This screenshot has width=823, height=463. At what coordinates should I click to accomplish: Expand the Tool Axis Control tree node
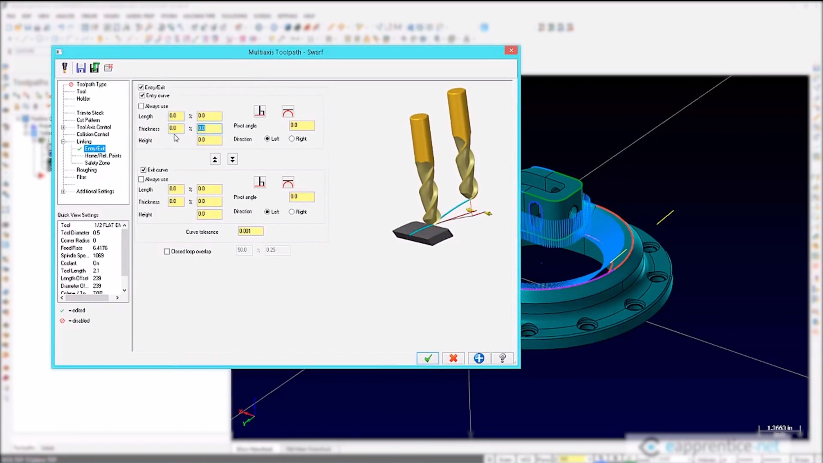coord(63,127)
